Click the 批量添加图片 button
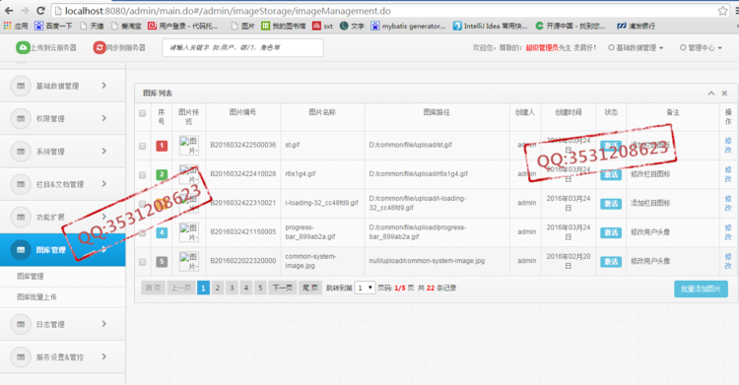 click(701, 289)
